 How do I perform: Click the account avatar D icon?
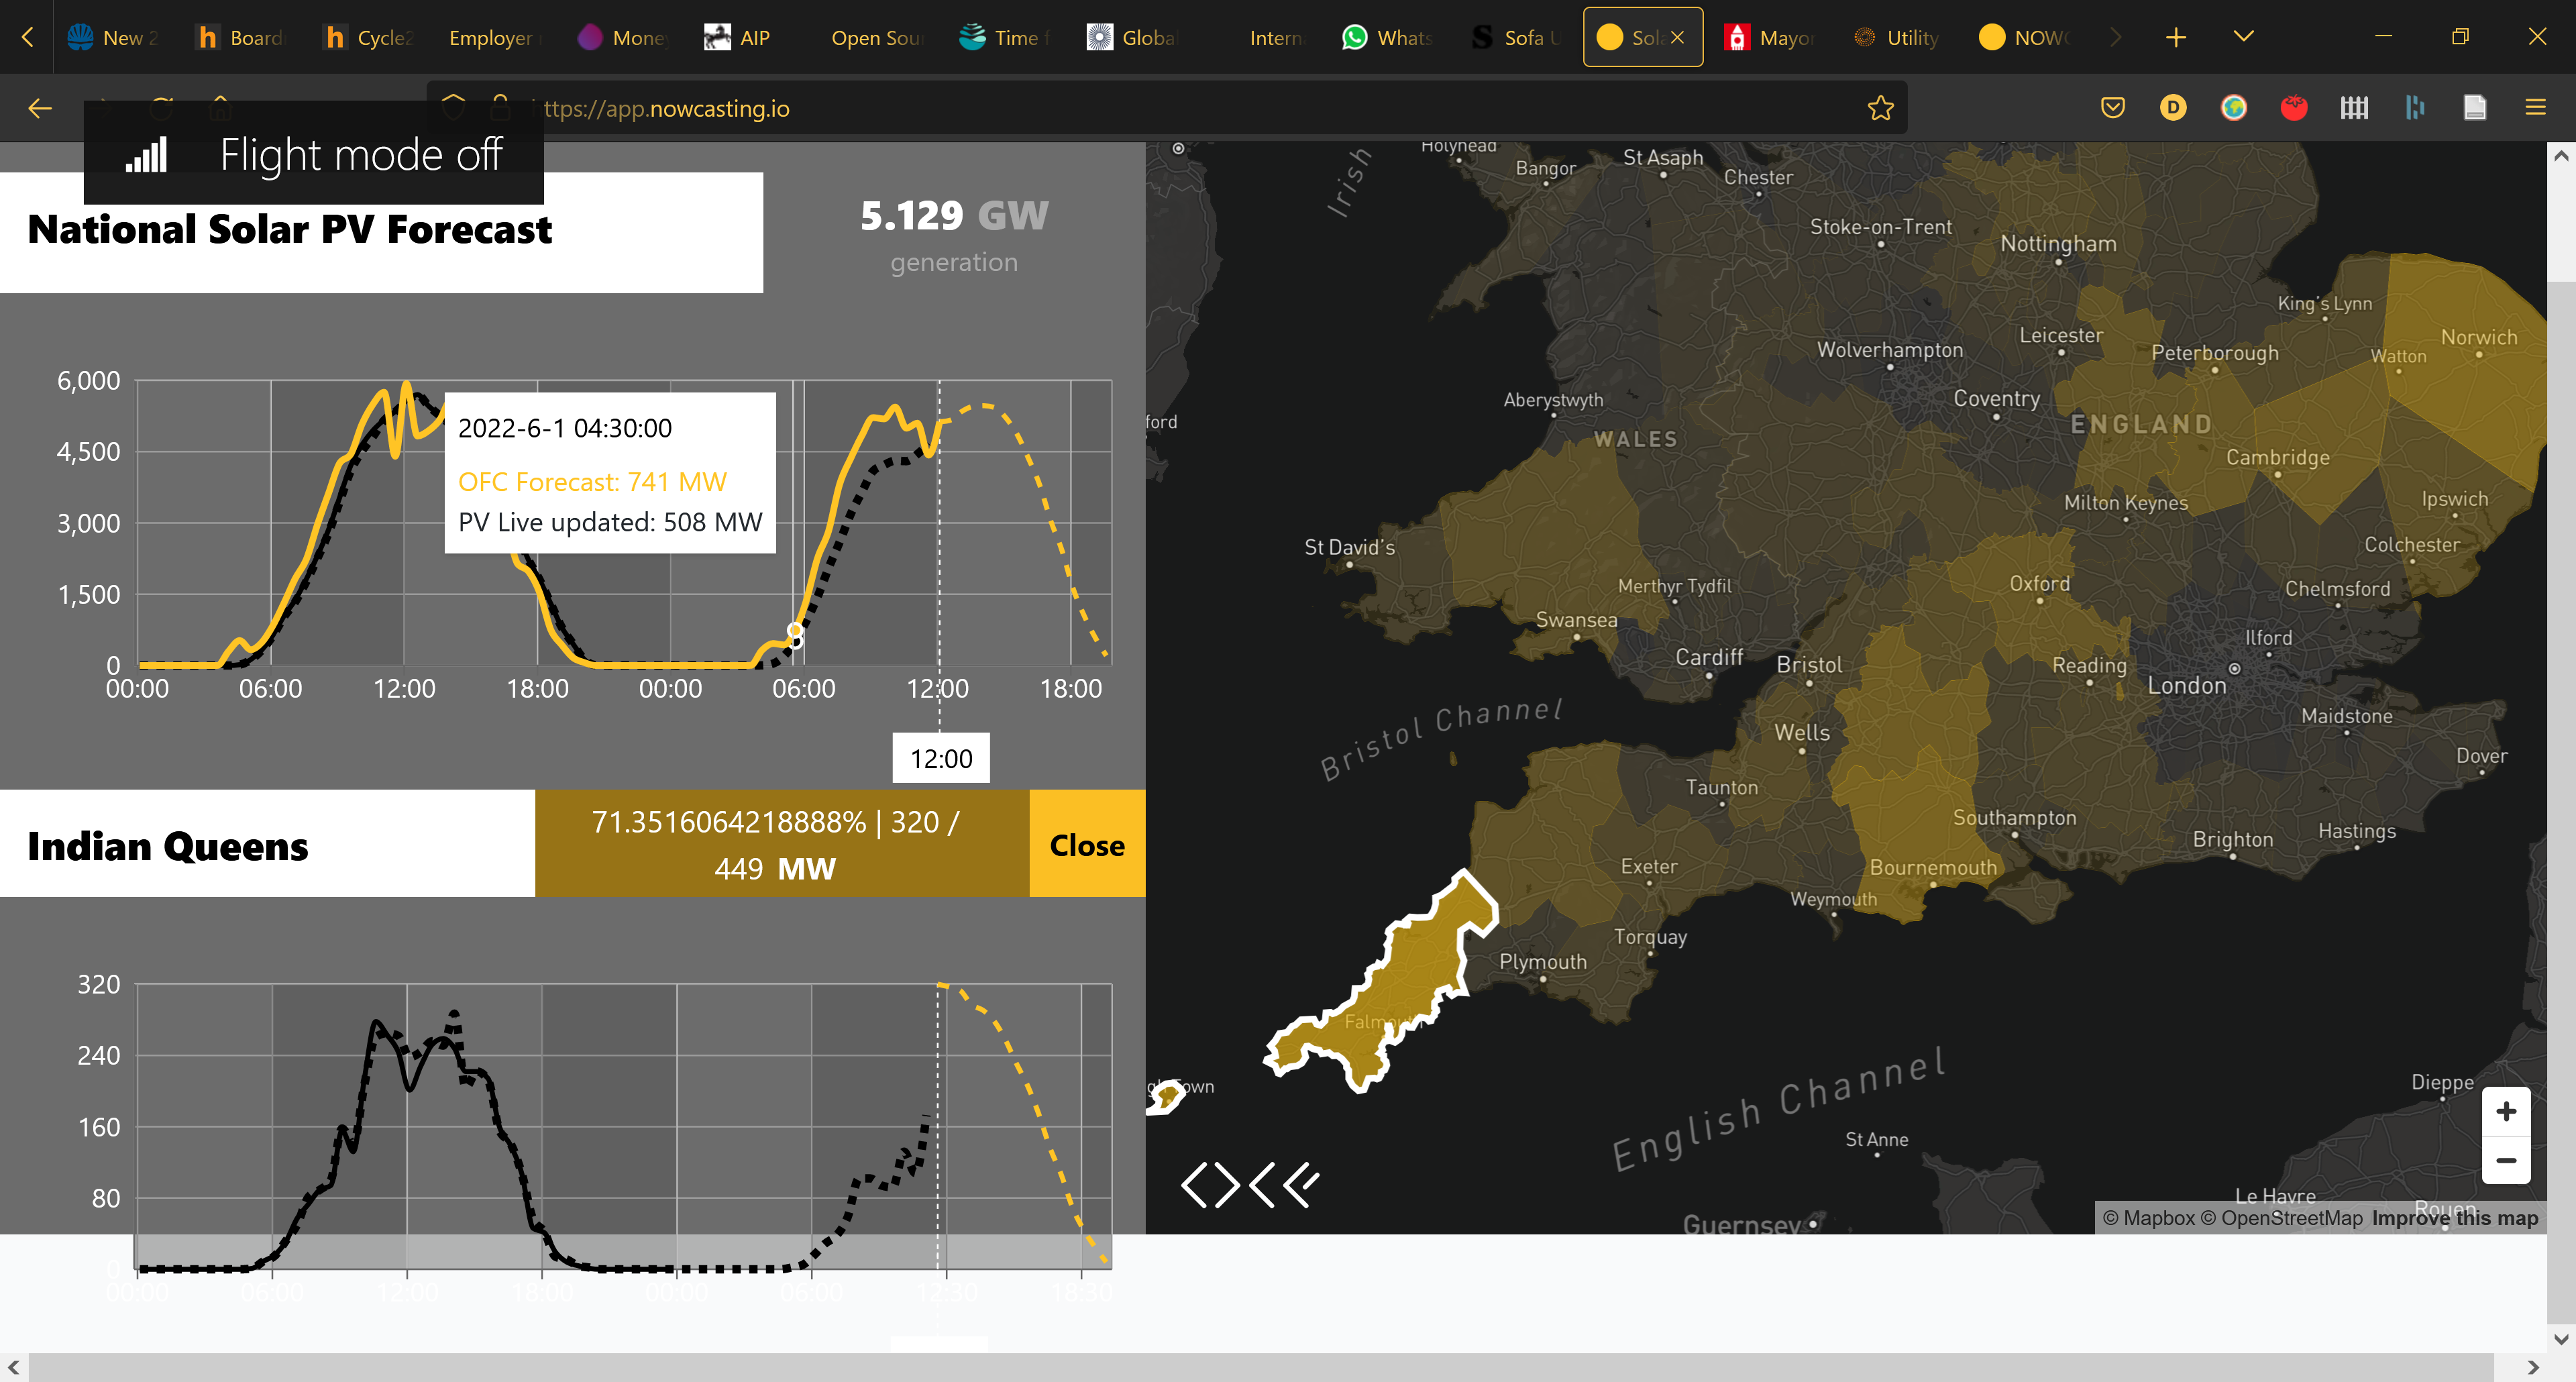pyautogui.click(x=2172, y=107)
